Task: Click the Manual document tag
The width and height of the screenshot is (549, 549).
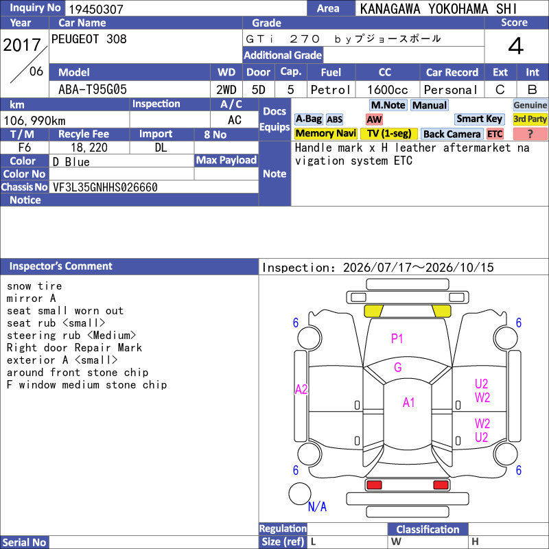Action: tap(430, 105)
